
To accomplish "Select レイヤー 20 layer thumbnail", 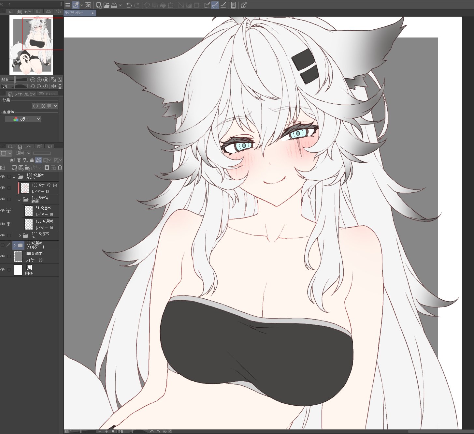I will click(x=18, y=257).
